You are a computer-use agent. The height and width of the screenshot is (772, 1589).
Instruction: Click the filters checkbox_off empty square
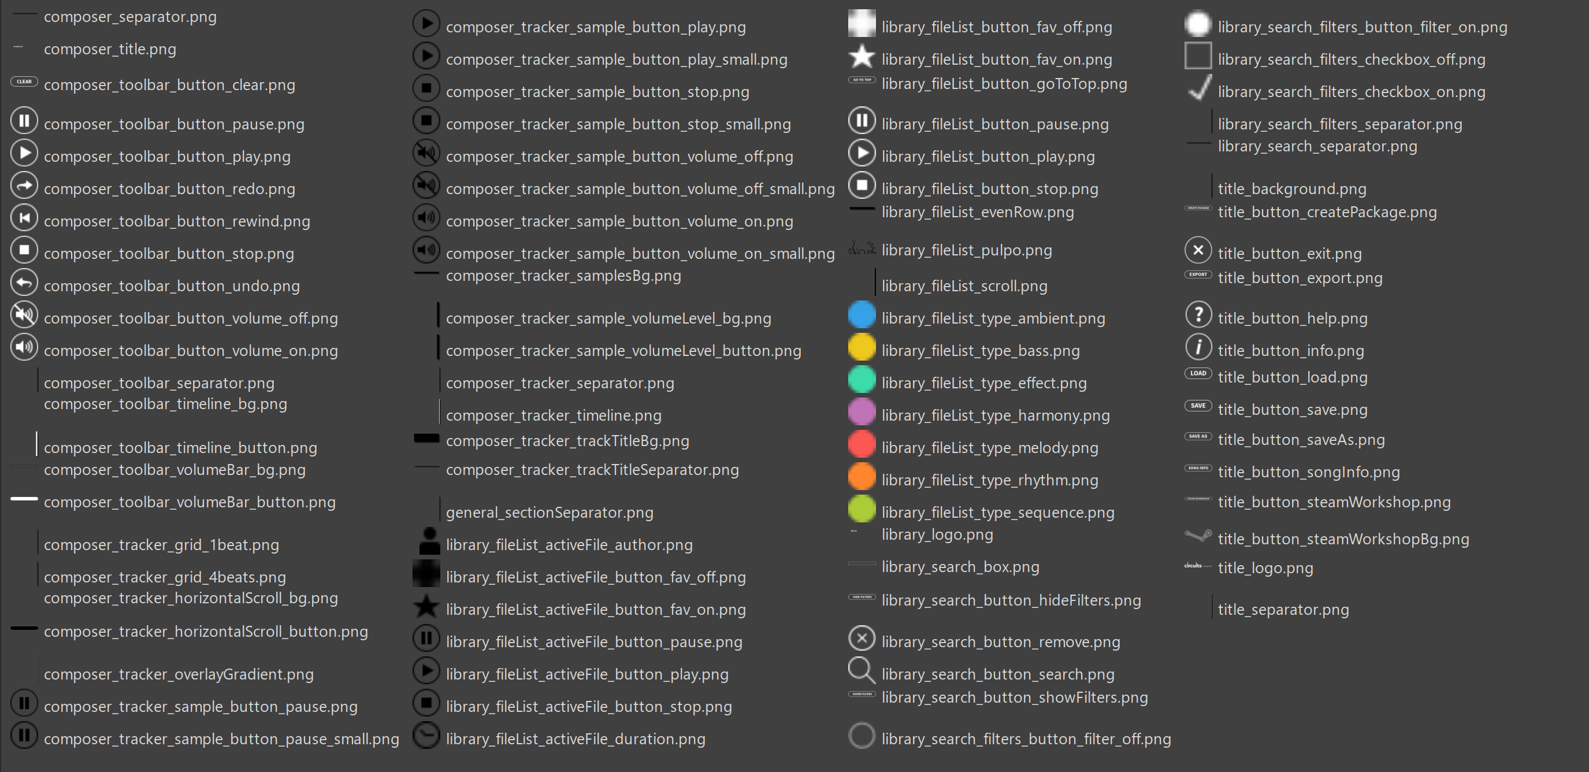tap(1198, 56)
